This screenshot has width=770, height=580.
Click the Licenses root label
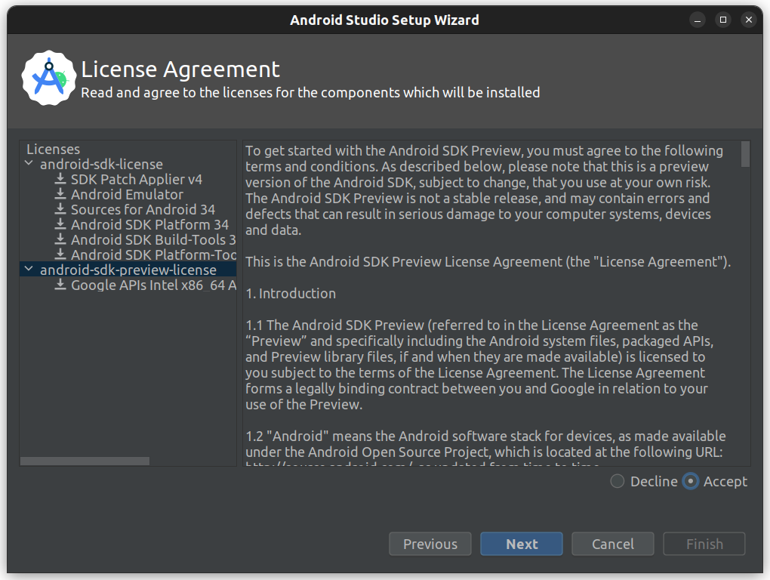tap(53, 149)
